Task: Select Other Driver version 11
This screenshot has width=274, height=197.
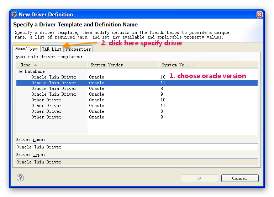Action: coord(137,106)
